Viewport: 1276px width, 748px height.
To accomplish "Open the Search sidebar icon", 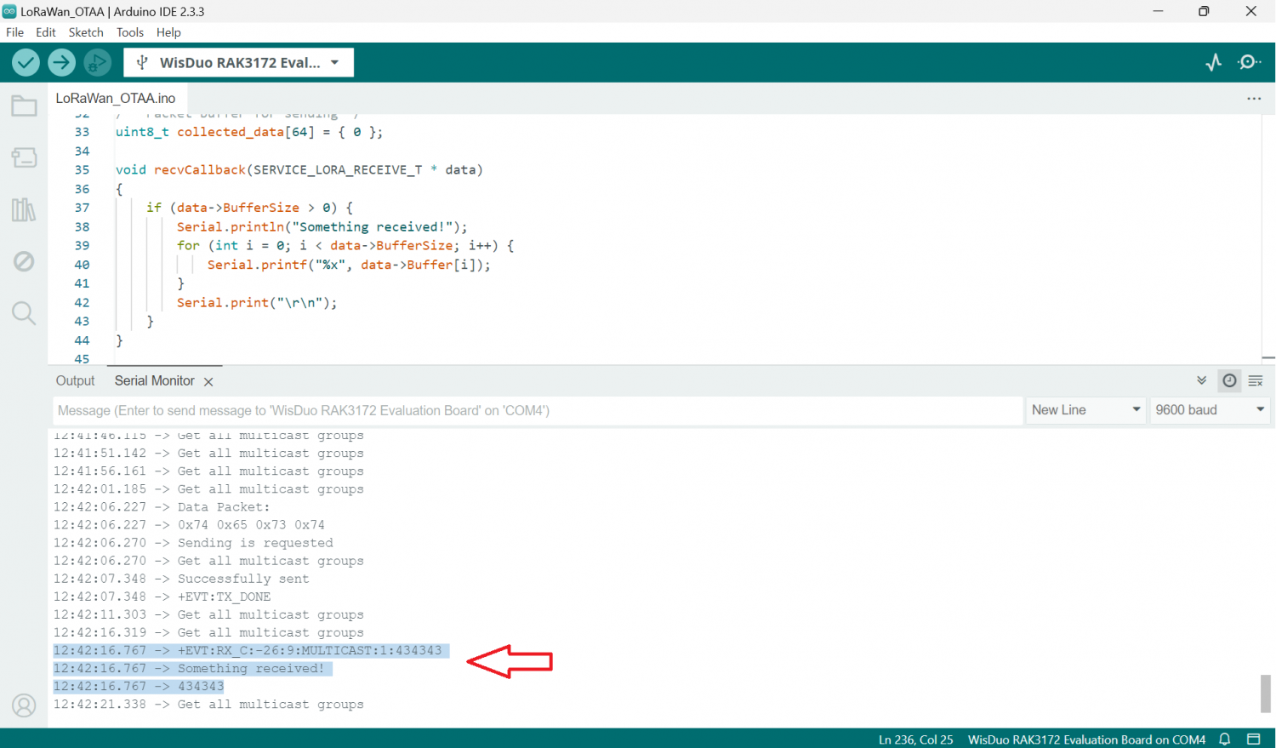I will click(23, 313).
